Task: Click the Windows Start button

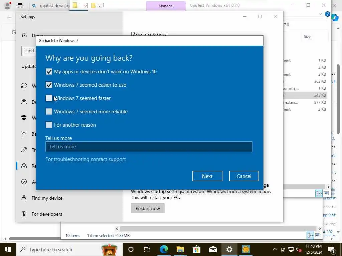Action: click(8, 249)
